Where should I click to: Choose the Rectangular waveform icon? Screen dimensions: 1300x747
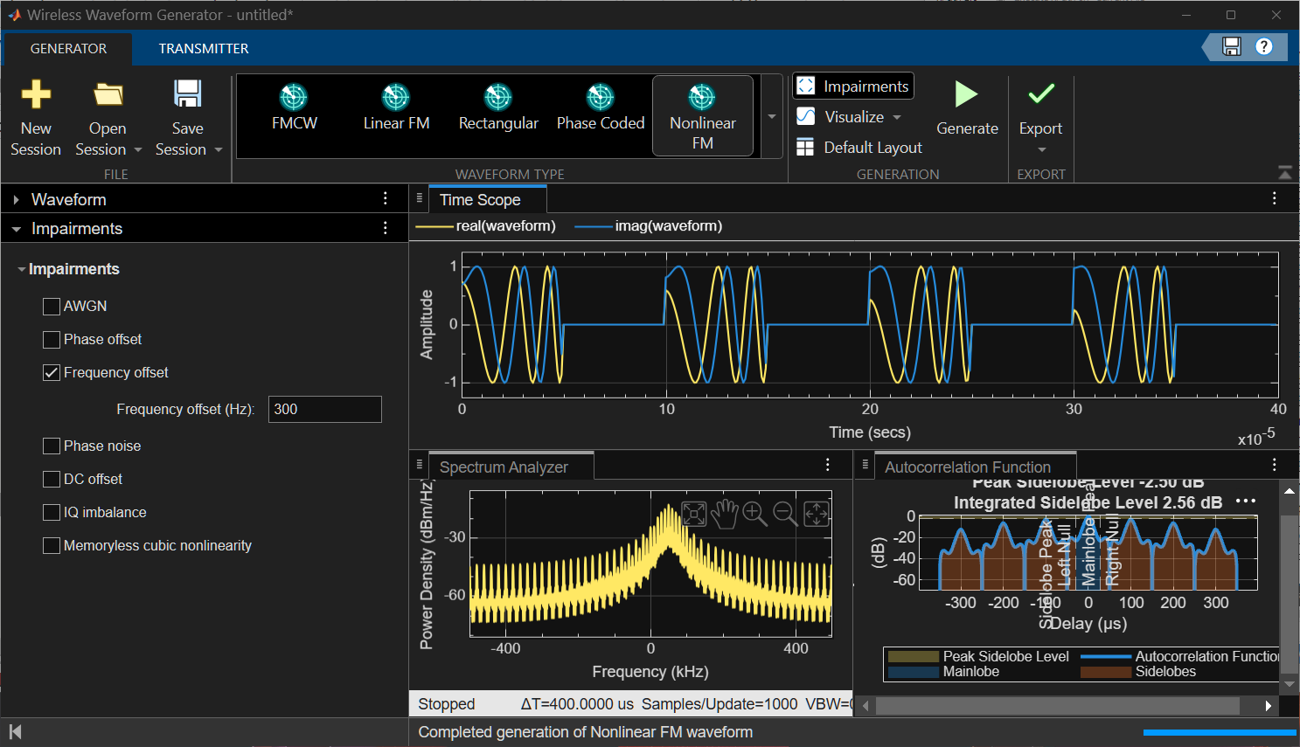pyautogui.click(x=498, y=107)
